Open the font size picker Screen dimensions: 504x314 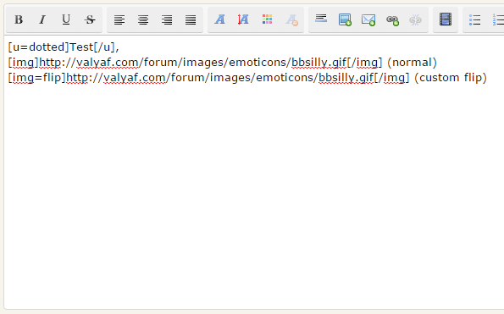[244, 20]
